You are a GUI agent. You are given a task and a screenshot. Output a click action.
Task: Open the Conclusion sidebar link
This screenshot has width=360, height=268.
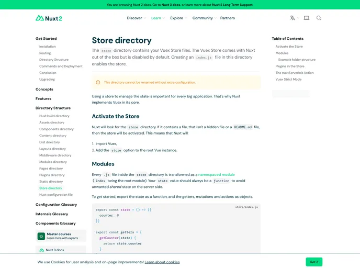coord(48,73)
